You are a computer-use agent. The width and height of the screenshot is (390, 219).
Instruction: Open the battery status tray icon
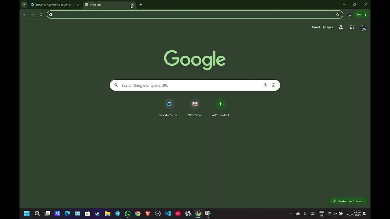point(341,214)
